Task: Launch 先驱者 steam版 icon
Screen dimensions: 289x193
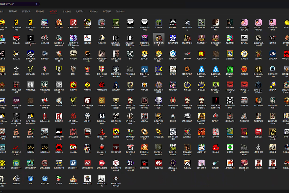Action: tap(31, 38)
